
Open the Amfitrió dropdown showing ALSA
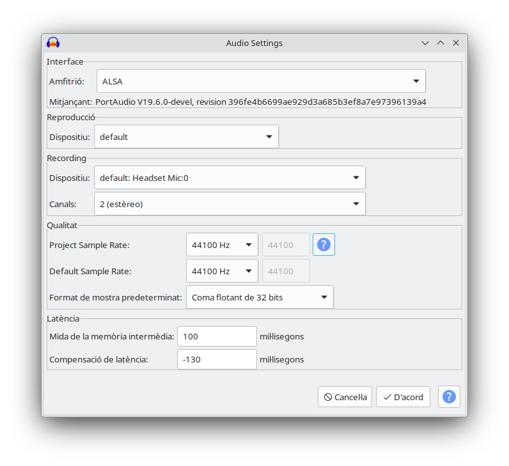(261, 81)
